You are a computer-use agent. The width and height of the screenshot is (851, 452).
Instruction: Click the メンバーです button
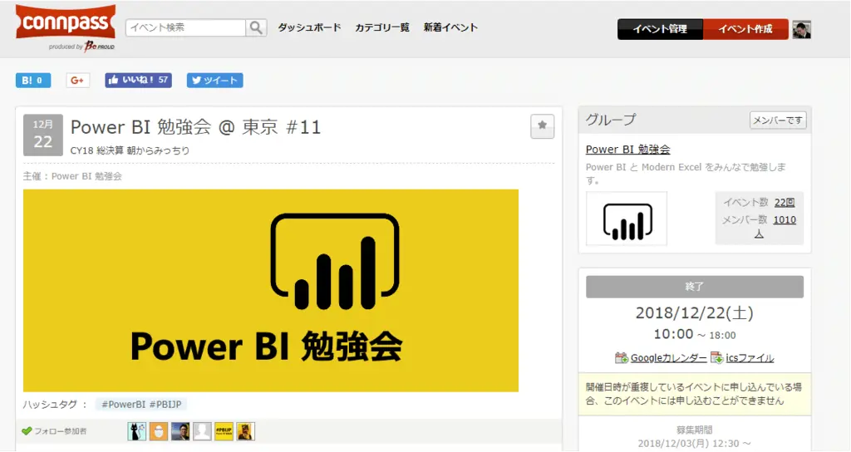(778, 120)
